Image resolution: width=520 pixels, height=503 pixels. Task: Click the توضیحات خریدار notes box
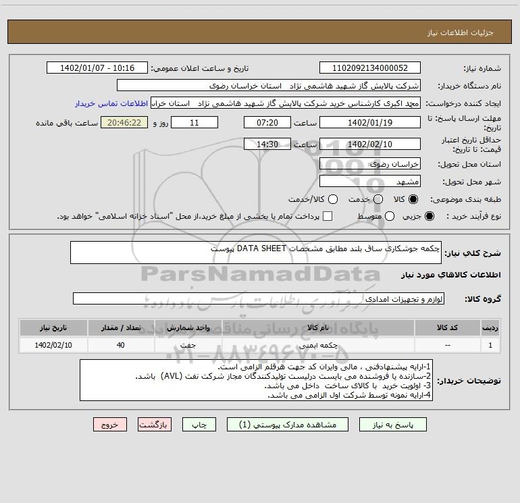point(257,380)
